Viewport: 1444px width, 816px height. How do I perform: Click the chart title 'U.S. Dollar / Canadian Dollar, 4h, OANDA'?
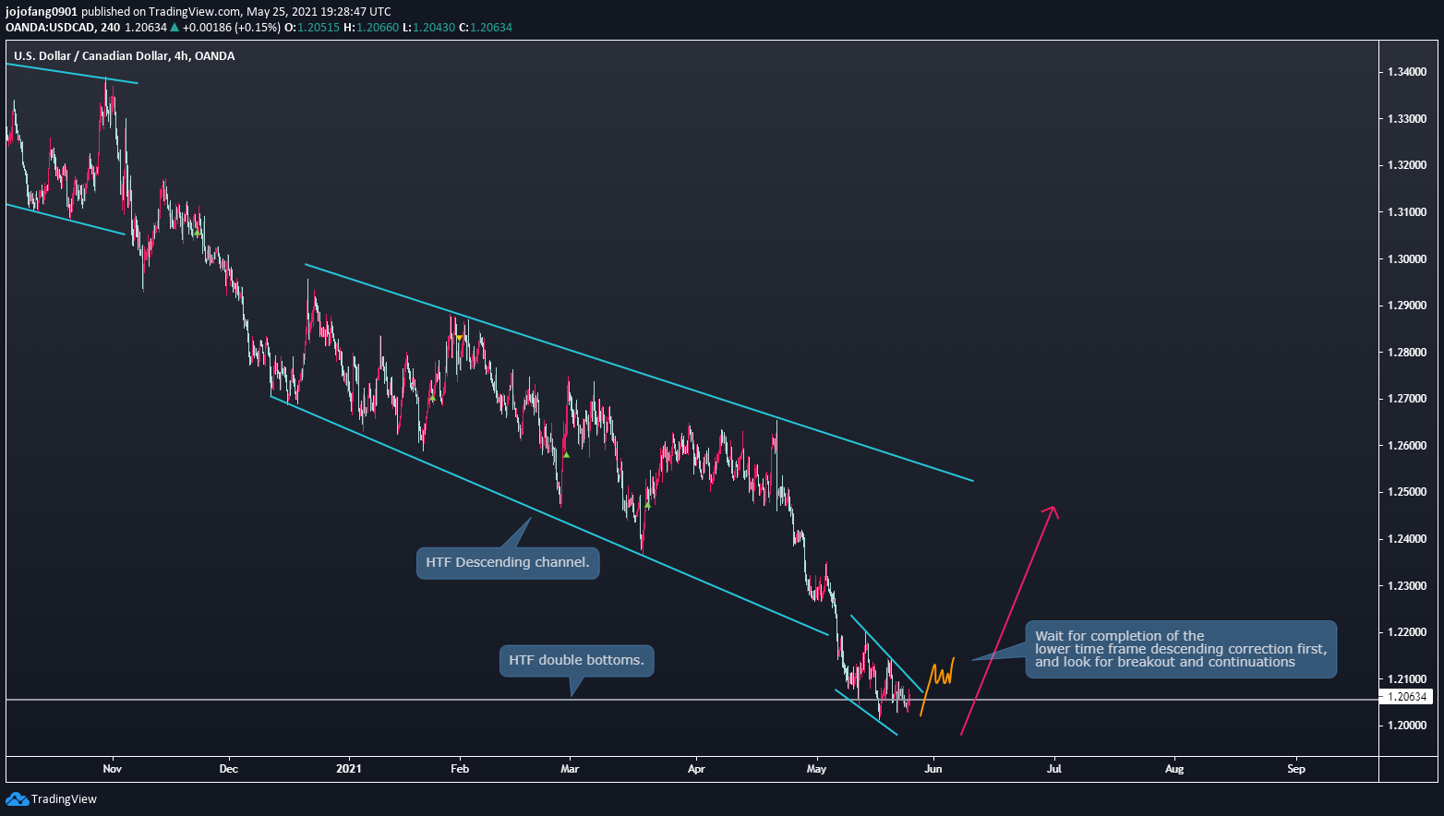(124, 56)
